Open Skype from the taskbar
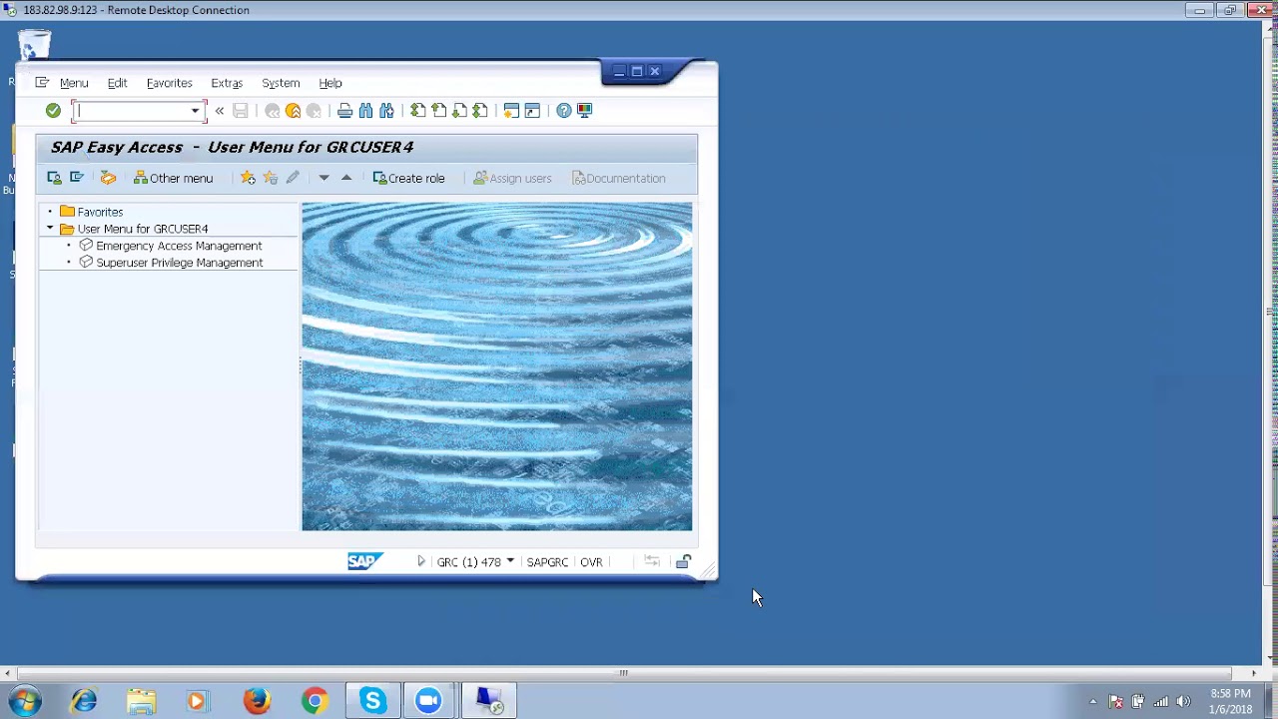The height and width of the screenshot is (719, 1278). tap(372, 701)
